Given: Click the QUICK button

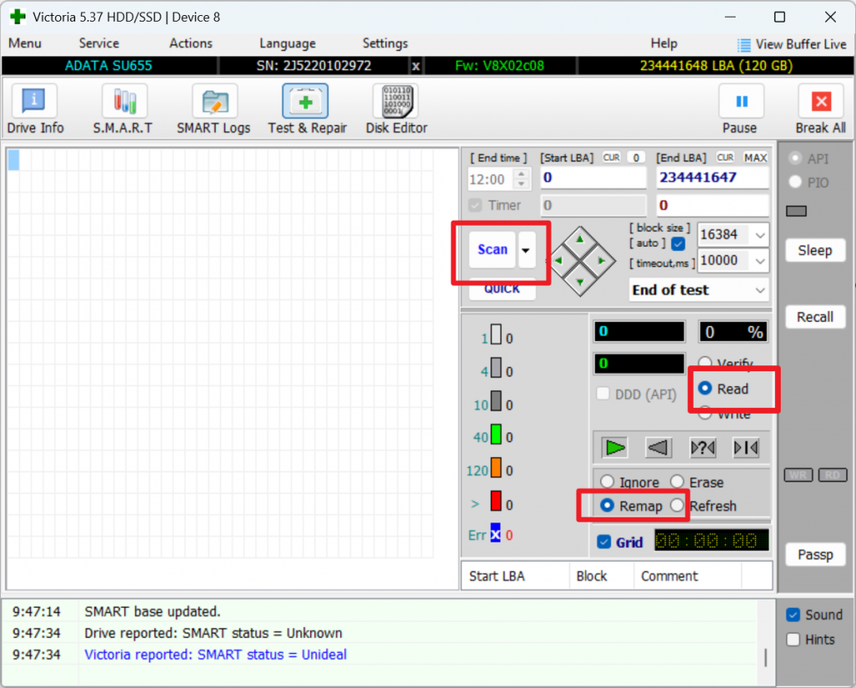Looking at the screenshot, I should point(502,288).
